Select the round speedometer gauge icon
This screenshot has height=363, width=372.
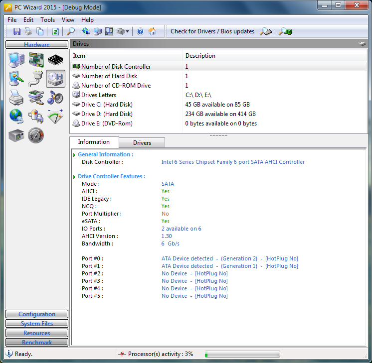point(36,135)
